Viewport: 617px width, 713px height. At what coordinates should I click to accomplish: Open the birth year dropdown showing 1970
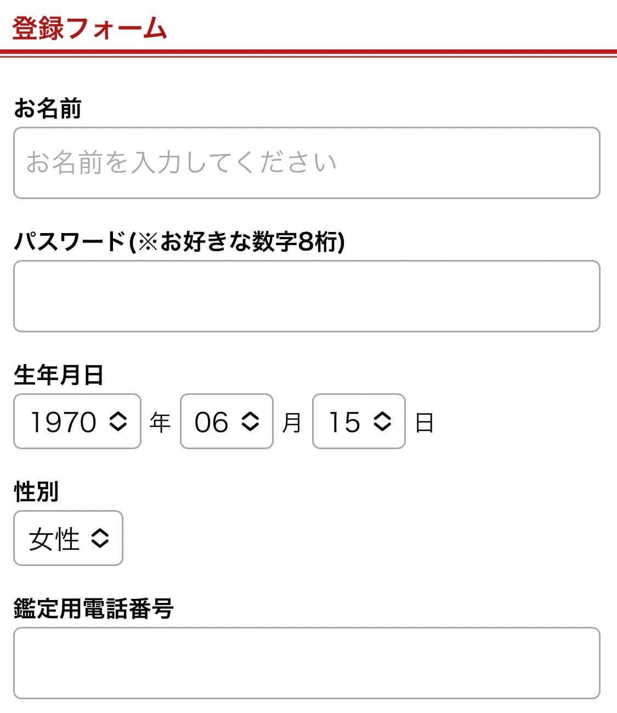coord(77,421)
